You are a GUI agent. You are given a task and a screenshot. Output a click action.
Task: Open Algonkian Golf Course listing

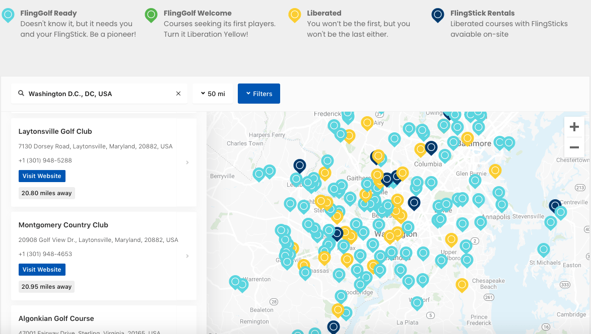(x=56, y=318)
